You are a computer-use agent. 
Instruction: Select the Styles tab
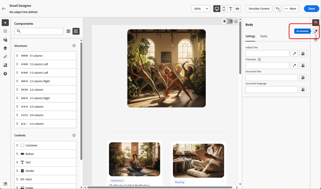tap(264, 36)
